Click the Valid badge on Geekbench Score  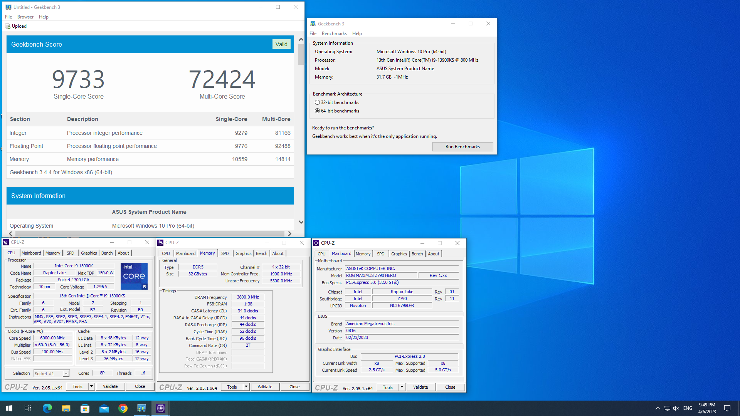coord(281,44)
